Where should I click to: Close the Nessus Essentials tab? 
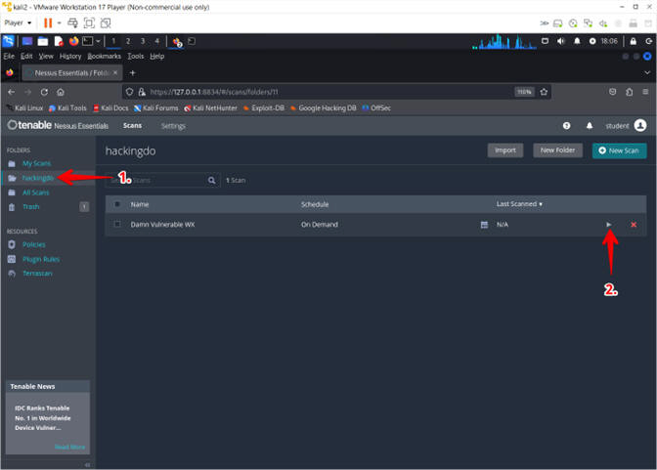(115, 73)
